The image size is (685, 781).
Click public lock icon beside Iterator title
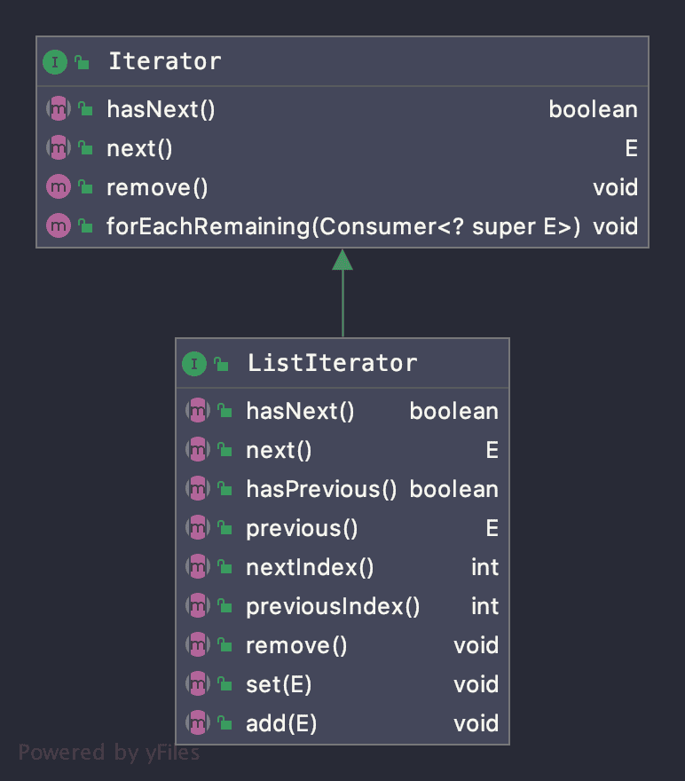point(82,62)
